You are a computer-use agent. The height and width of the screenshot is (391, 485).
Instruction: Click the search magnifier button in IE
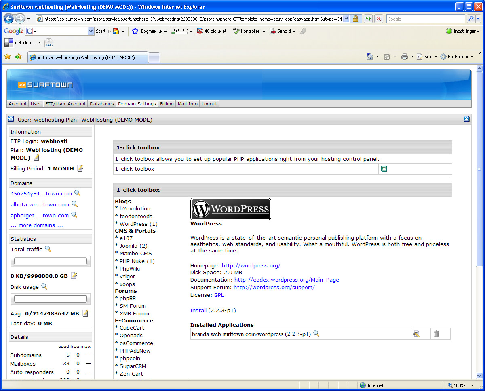click(471, 19)
